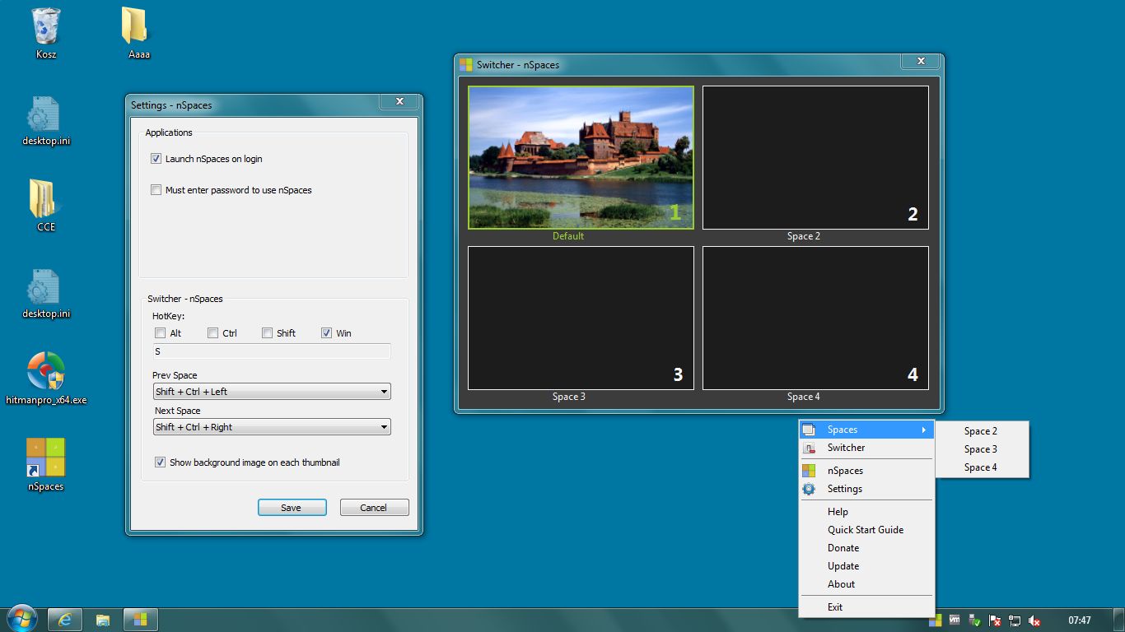Click the nSpaces taskbar button
Screen dimensions: 1125x632
click(140, 619)
